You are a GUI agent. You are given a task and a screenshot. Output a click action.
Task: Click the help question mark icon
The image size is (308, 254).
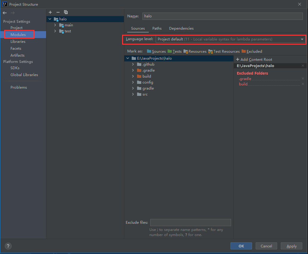pos(8,246)
